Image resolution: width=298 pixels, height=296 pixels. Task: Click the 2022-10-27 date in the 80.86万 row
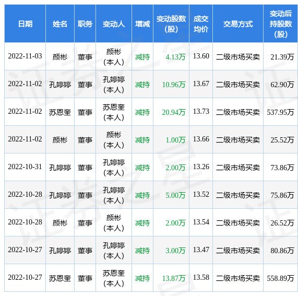[x=25, y=250]
